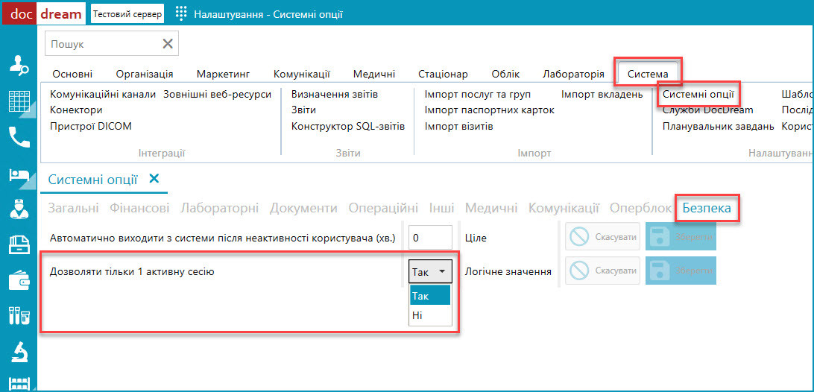Viewport: 814px width, 392px height.
Task: Open the phone calls sidebar icon
Action: (19, 138)
